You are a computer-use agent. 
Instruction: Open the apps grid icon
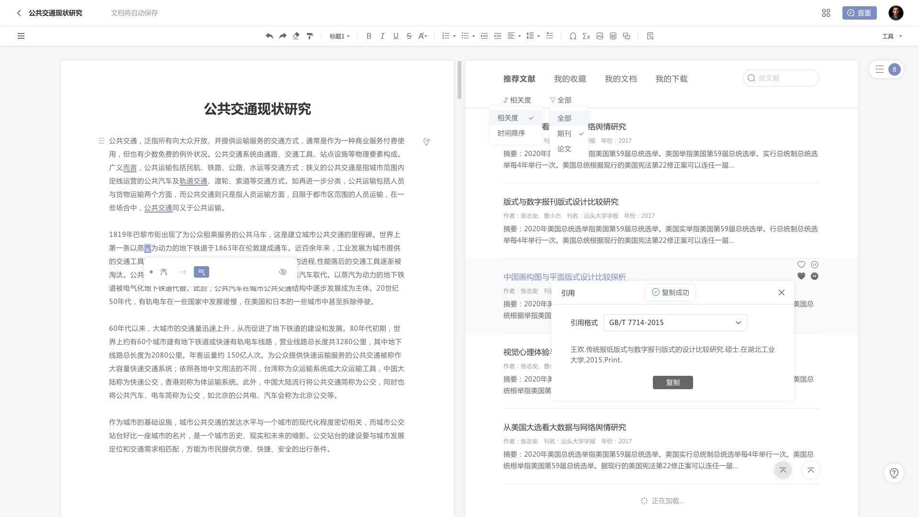pos(826,13)
